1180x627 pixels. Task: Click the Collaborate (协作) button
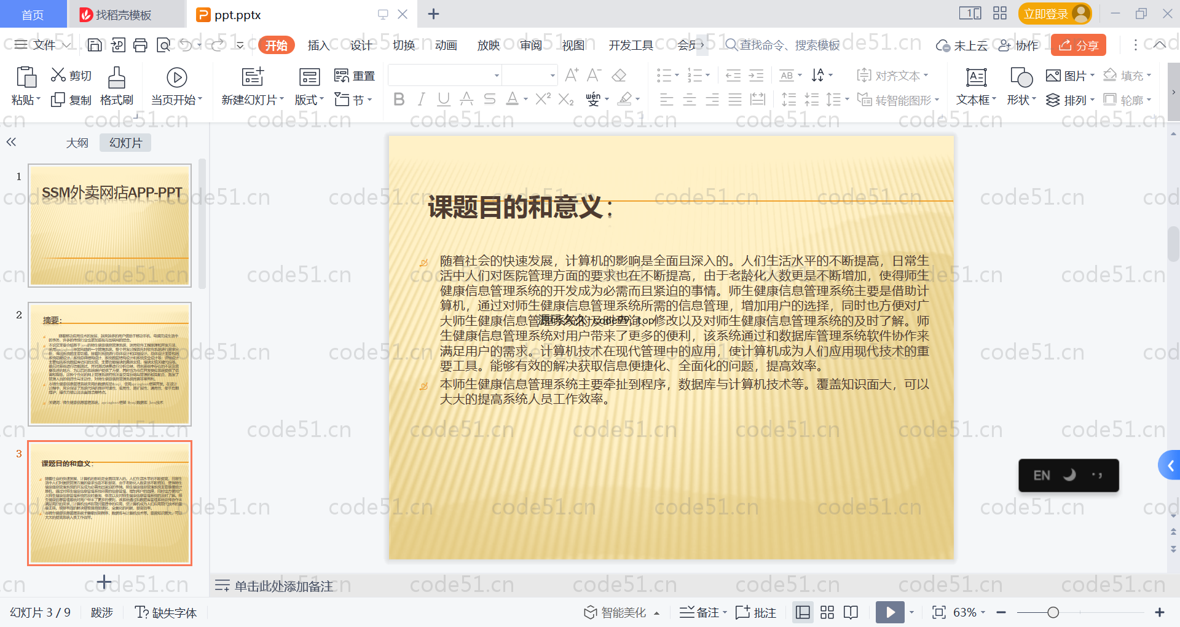point(1018,45)
